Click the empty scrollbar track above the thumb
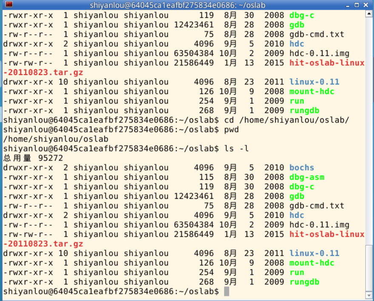 (369, 127)
